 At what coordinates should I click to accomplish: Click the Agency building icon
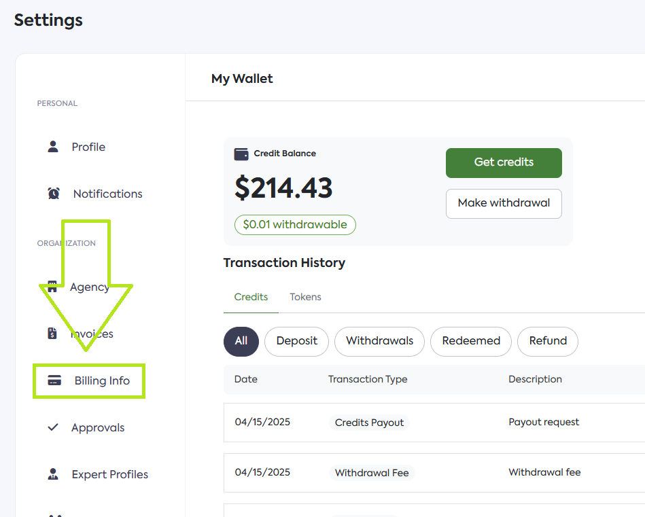point(52,287)
